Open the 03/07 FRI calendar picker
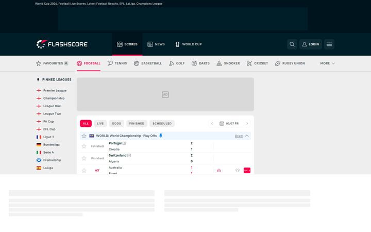Screen dimensions: 371x232 229,124
